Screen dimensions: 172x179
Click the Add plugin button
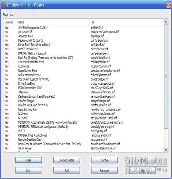click(x=66, y=170)
